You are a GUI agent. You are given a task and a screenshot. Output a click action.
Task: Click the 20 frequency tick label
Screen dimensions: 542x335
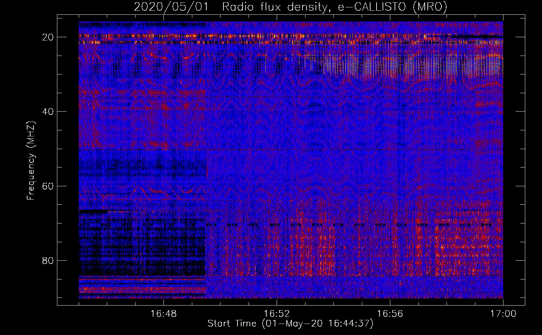click(x=48, y=37)
